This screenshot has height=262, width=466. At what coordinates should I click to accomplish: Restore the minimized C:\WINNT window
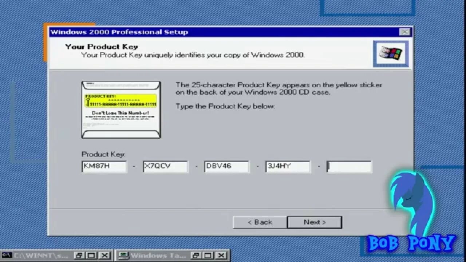tap(79, 255)
